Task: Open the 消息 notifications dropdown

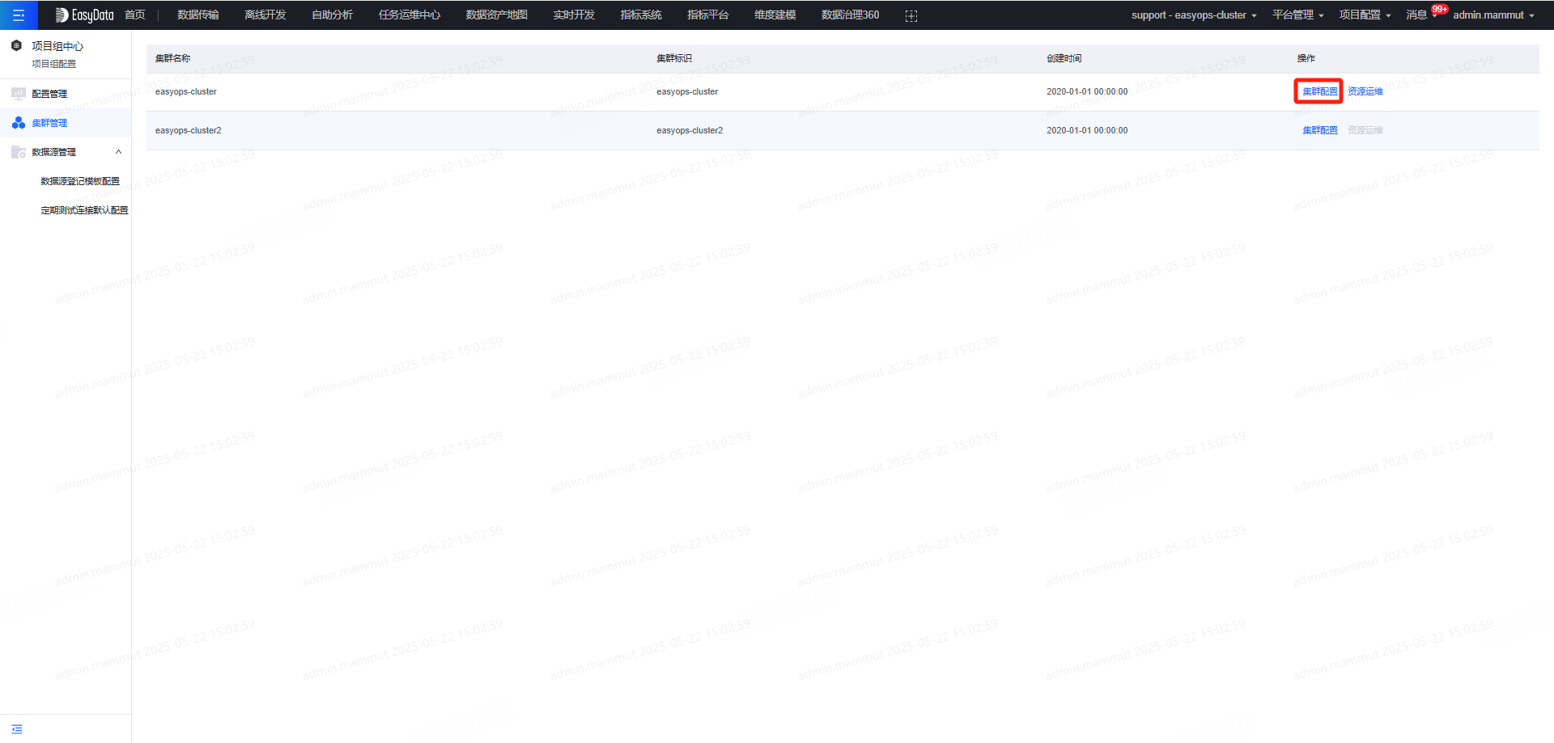Action: click(x=1419, y=15)
